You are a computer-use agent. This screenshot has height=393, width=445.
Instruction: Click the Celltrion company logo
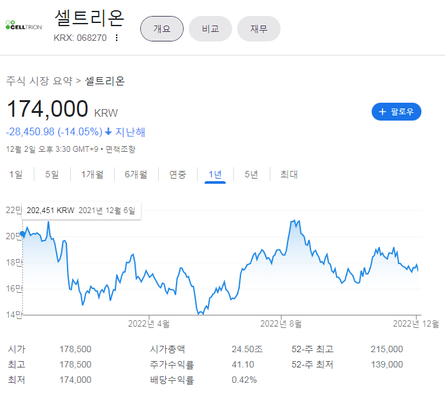coord(24,26)
